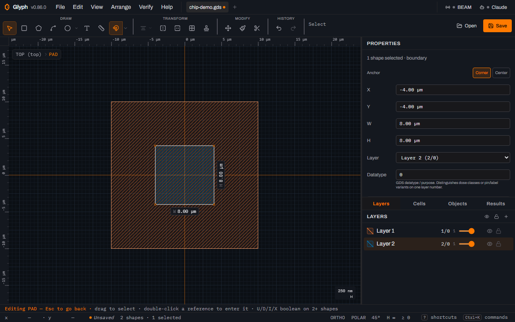Select the paintbrush tool in Modify
The width and height of the screenshot is (515, 322).
pyautogui.click(x=243, y=28)
